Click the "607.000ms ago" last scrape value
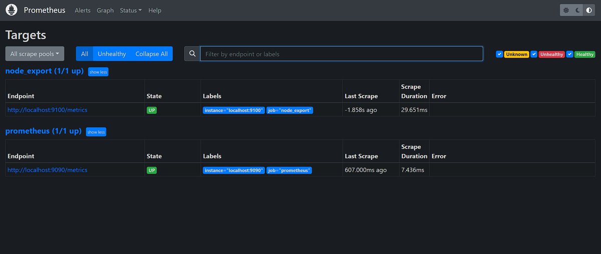The width and height of the screenshot is (601, 254). click(366, 170)
